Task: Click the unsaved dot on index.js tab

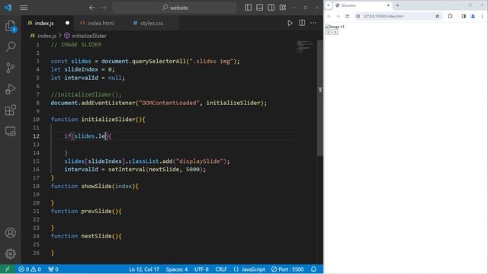Action: pos(67,23)
